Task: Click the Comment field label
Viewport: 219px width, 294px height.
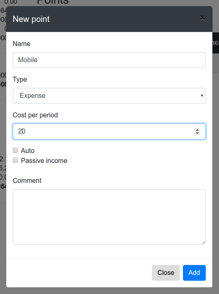Action: click(27, 180)
